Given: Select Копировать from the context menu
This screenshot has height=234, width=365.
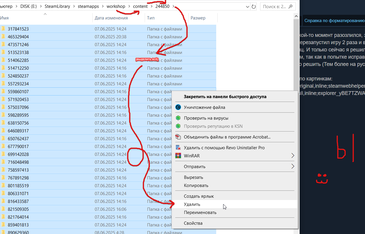Looking at the screenshot, I should coord(196,186).
